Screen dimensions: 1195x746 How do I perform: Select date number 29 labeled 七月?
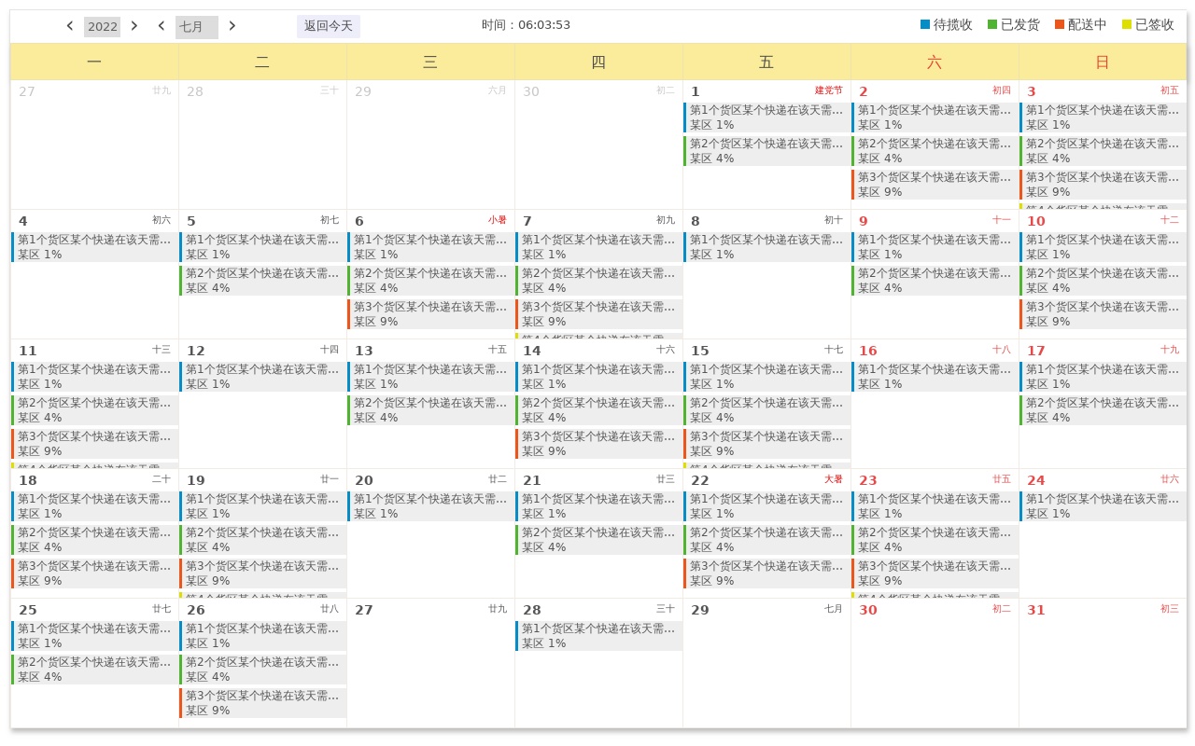699,610
